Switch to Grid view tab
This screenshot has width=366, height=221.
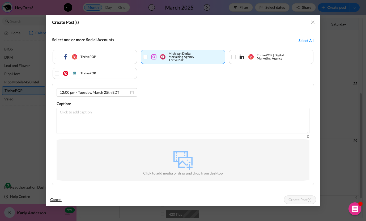point(122,7)
